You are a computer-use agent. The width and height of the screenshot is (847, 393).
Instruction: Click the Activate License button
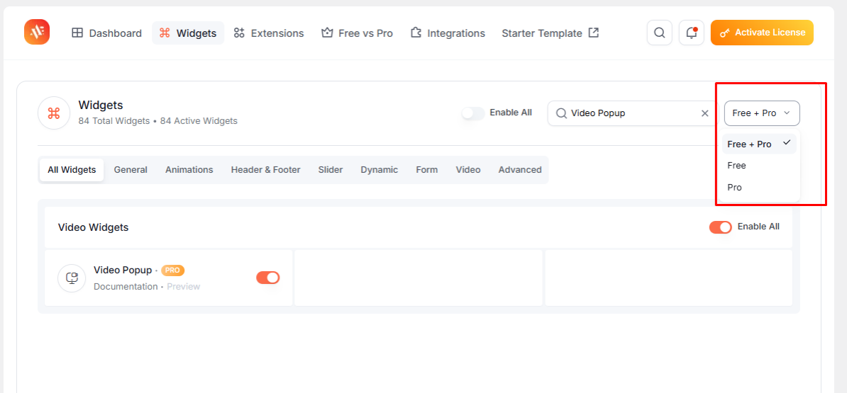click(x=762, y=33)
